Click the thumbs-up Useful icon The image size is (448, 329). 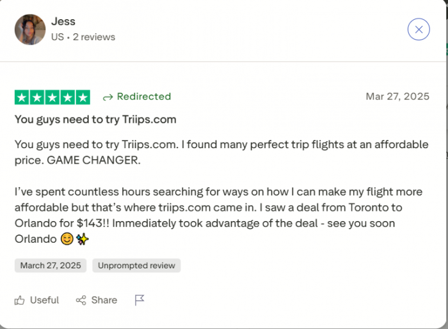click(20, 300)
